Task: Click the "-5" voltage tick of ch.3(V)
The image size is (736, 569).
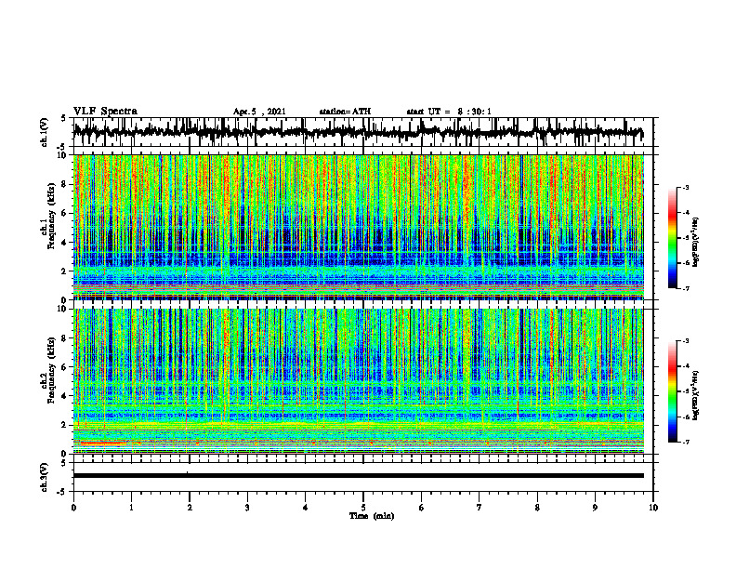Action: coord(62,492)
